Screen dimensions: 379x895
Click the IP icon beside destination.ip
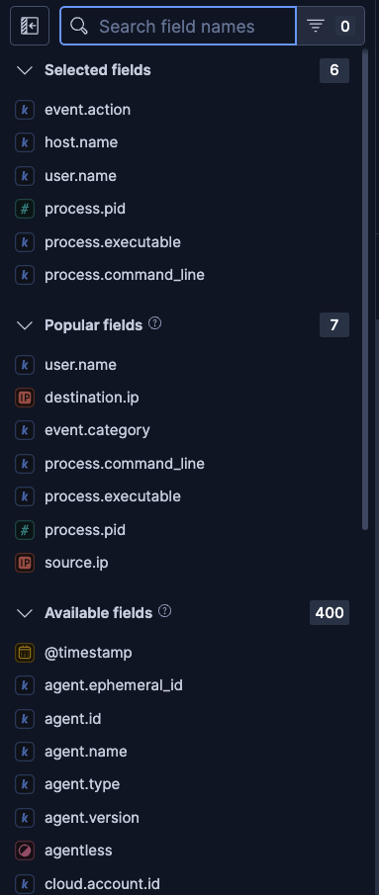(25, 398)
